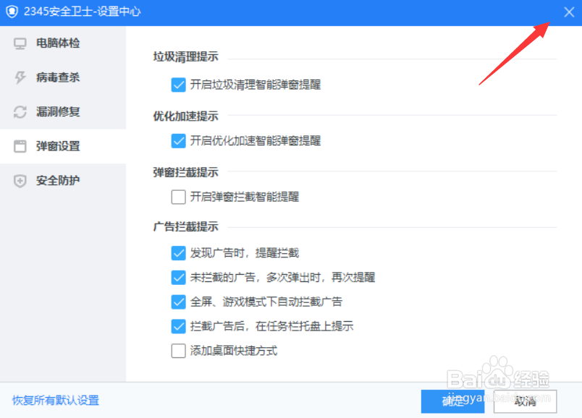582x418 pixels.
Task: Switch to the 漏洞修复 tab
Action: tap(63, 112)
